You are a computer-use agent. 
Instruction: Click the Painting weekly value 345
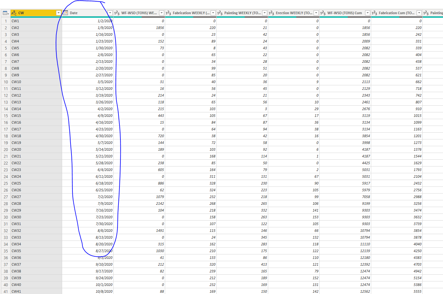(x=242, y=237)
